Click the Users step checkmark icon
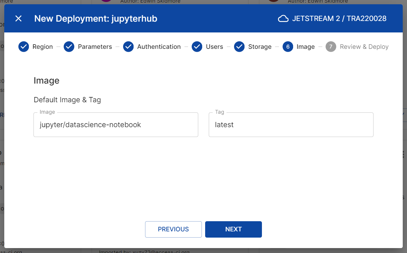 pos(197,47)
